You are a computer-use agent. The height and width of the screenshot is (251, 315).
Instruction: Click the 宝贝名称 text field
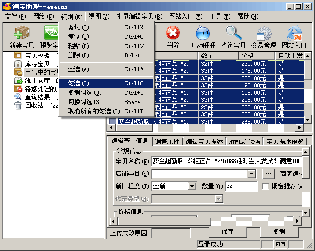pyautogui.click(x=227, y=161)
